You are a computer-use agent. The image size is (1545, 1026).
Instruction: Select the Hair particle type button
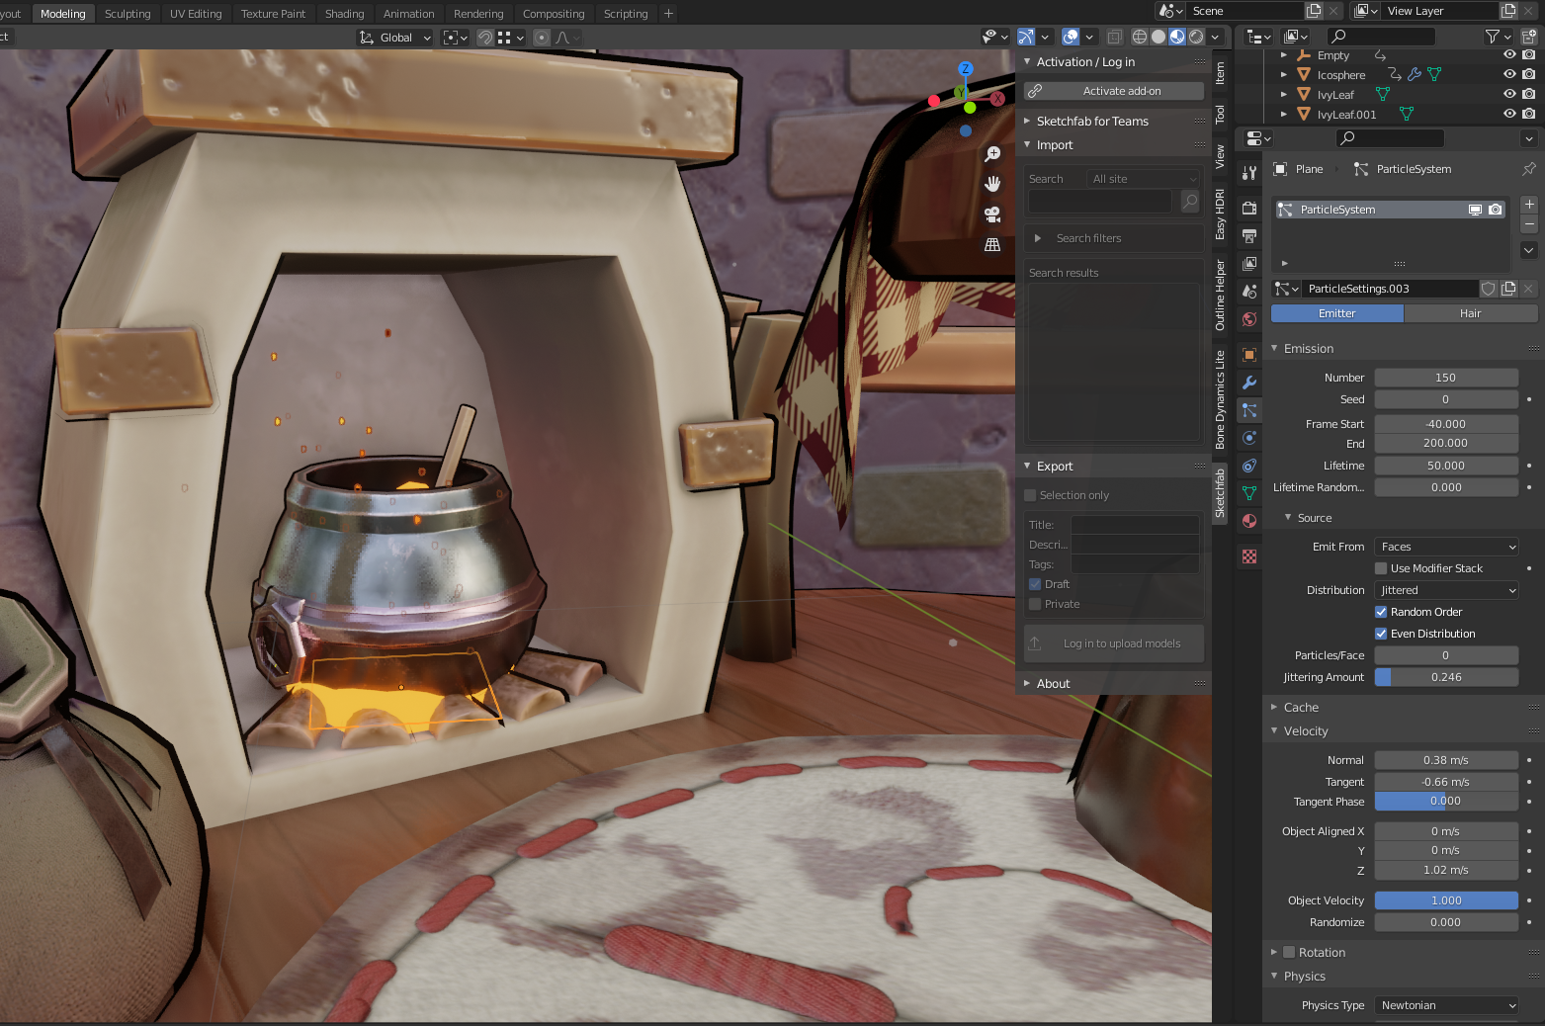click(x=1470, y=313)
